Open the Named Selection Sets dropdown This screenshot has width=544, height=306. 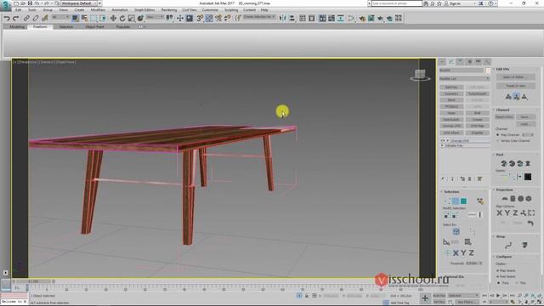pos(259,17)
